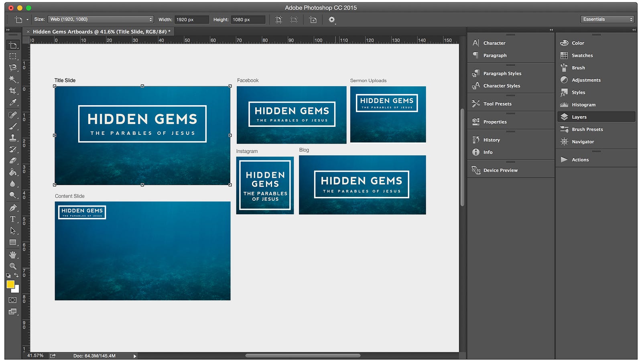Toggle Quick Mask mode
The width and height of the screenshot is (642, 364).
13,300
